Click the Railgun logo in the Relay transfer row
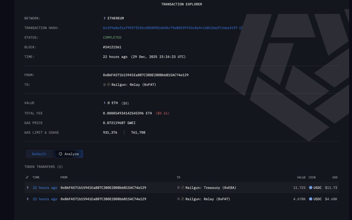 (182, 199)
